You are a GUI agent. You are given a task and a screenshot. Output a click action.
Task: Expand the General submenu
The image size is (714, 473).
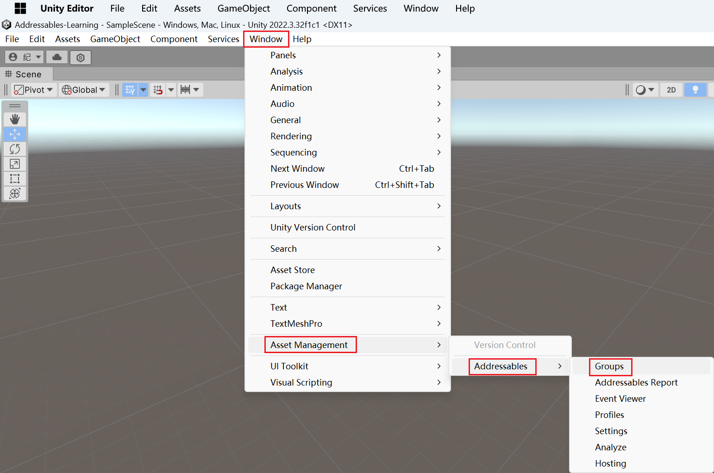click(347, 120)
